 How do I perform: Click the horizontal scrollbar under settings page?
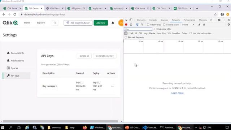coord(60,121)
